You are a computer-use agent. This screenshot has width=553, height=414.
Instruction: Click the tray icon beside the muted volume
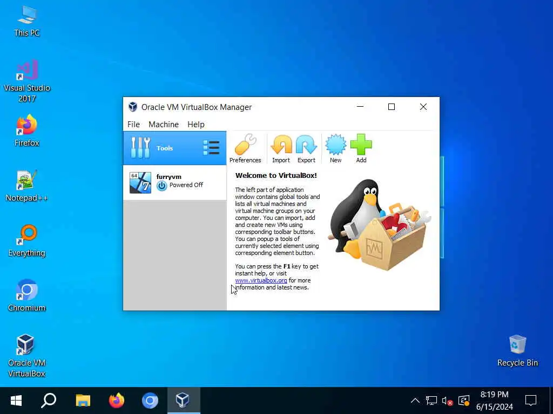(x=463, y=401)
